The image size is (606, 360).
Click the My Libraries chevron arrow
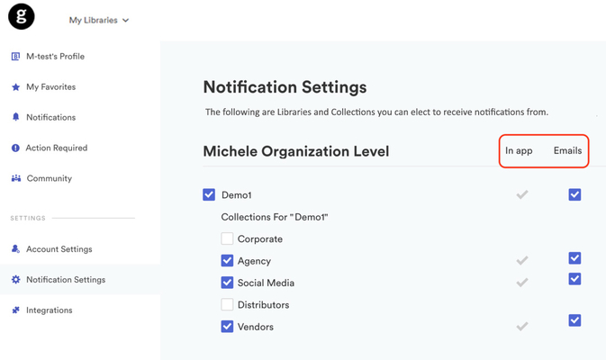point(125,21)
